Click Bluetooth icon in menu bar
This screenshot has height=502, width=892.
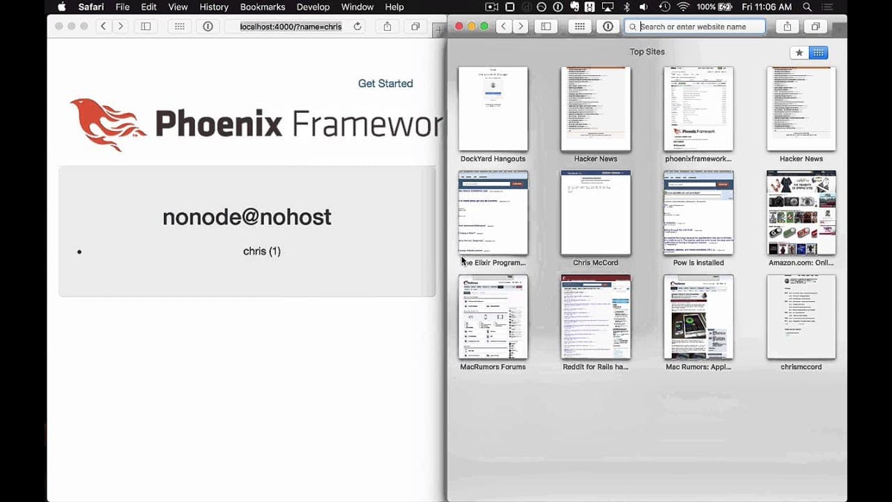(x=626, y=7)
